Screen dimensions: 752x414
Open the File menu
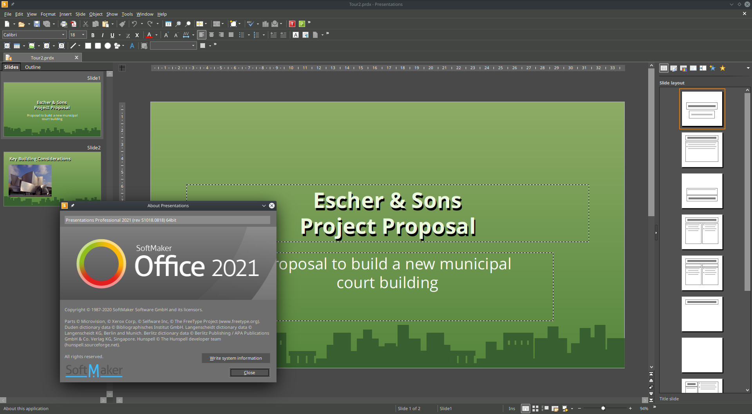tap(8, 14)
